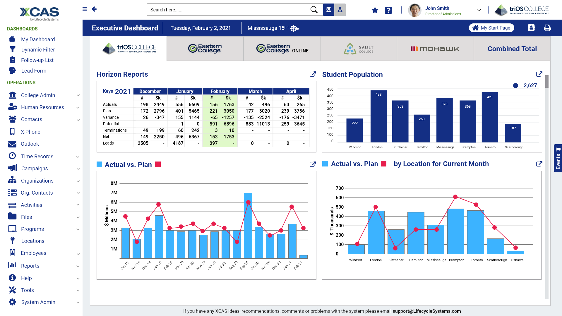The width and height of the screenshot is (562, 316).
Task: Click the magnifier search icon
Action: tap(314, 10)
